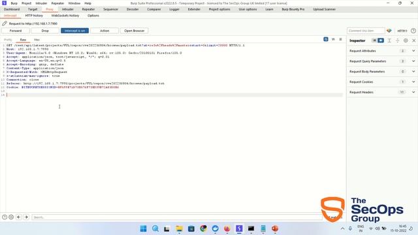Open the Intruder menu in menu bar
Viewport: 418px width, 235px height.
pos(41,3)
